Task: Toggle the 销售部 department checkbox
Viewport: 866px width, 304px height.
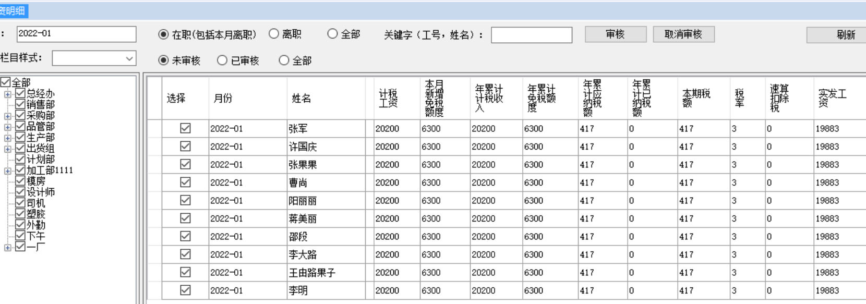Action: point(20,104)
